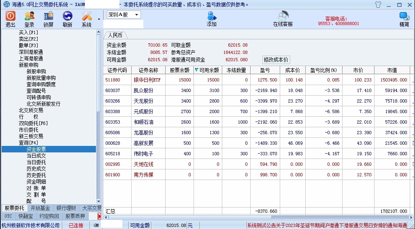Open 交割单 query entry
The image size is (415, 229).
[x=36, y=195]
